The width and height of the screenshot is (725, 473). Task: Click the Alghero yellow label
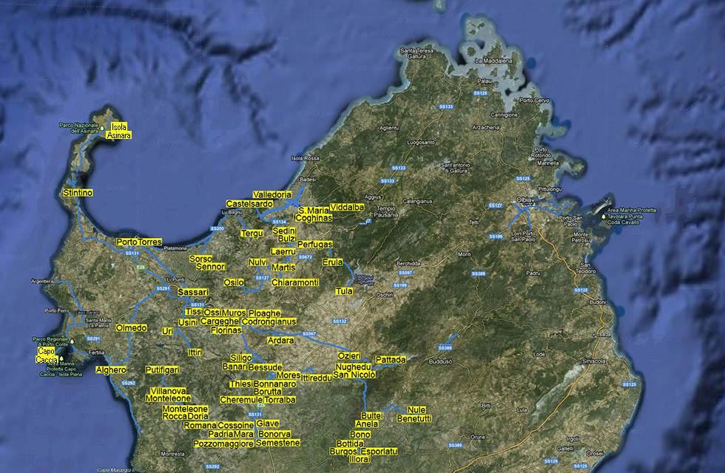coord(111,370)
